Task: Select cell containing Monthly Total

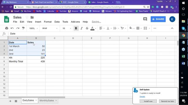Action: click(18, 62)
